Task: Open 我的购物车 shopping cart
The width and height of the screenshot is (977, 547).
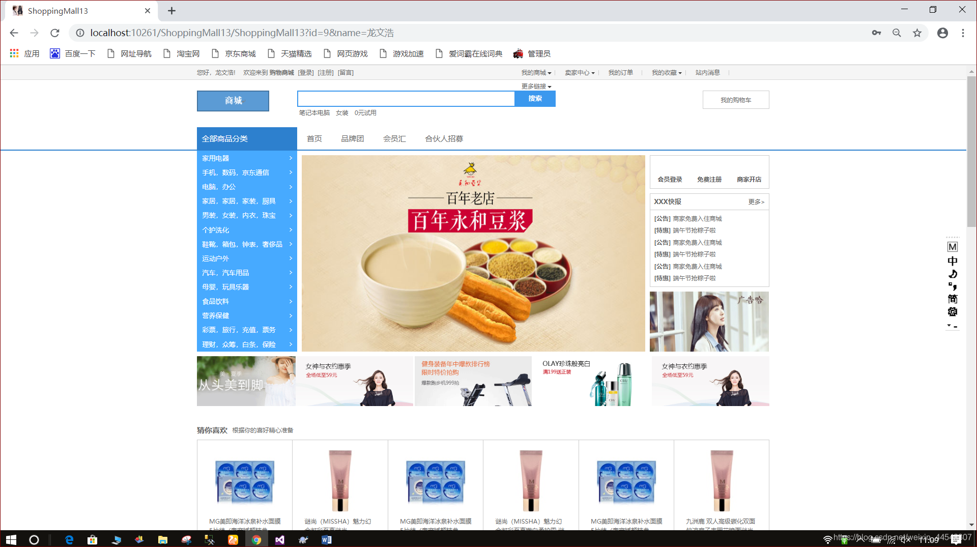Action: click(x=735, y=99)
